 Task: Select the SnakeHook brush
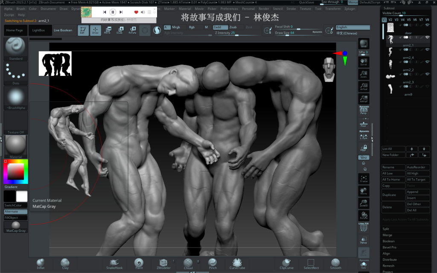114,264
